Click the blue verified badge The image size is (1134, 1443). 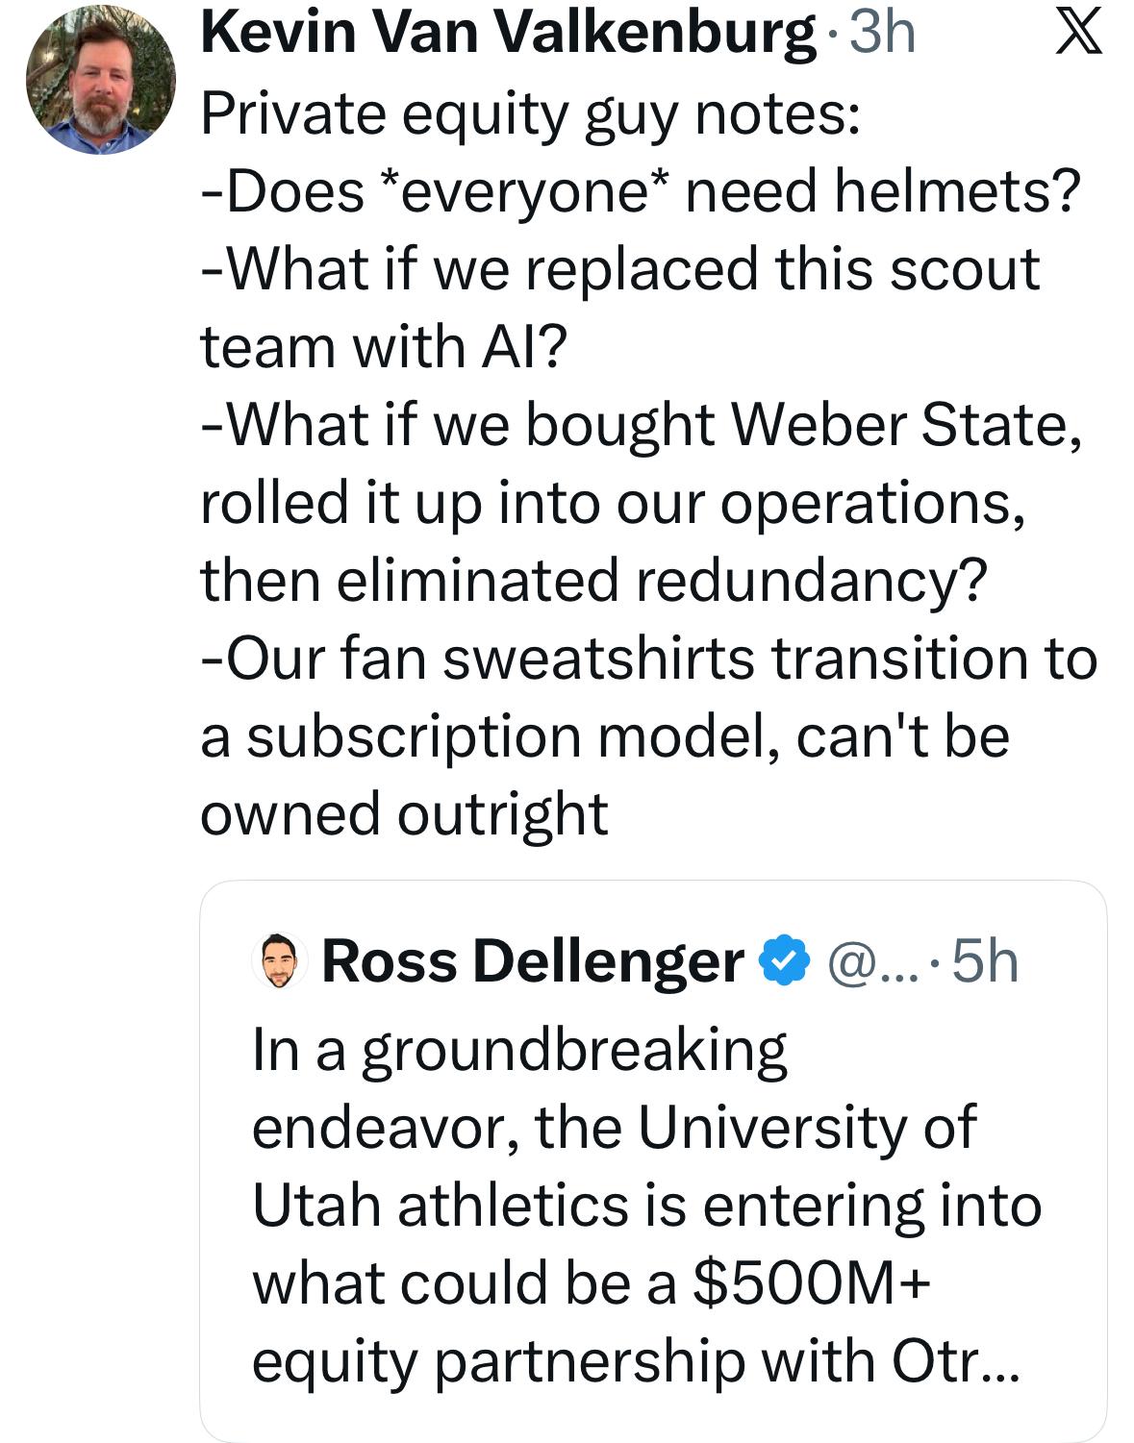tap(786, 960)
